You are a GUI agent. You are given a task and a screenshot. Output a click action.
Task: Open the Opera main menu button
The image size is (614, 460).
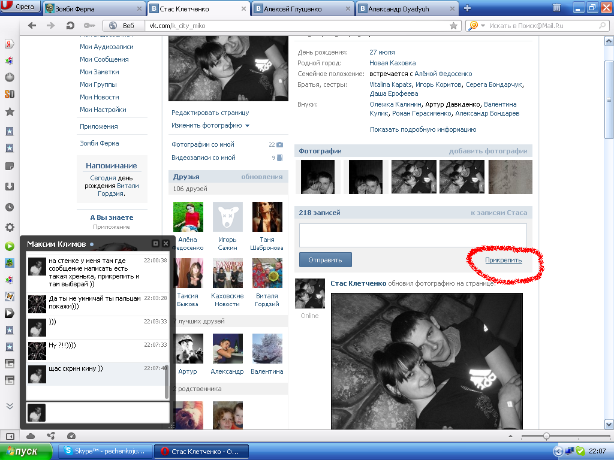[x=20, y=6]
